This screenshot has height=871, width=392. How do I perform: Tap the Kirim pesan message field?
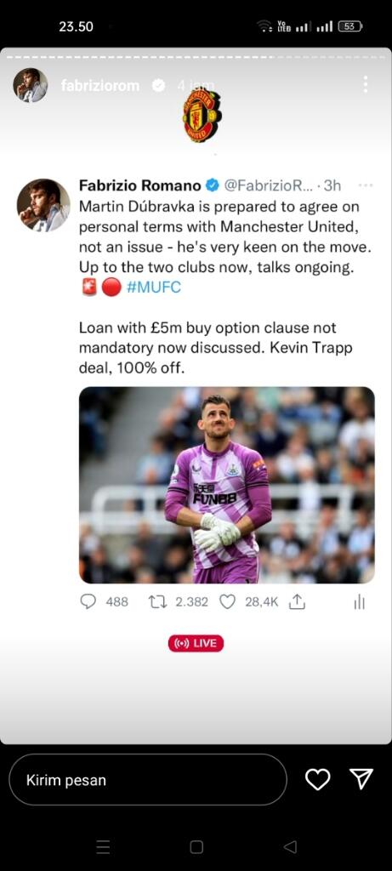click(x=148, y=779)
